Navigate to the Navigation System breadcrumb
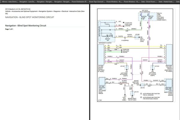This screenshot has width=180, height=120. click(x=45, y=11)
